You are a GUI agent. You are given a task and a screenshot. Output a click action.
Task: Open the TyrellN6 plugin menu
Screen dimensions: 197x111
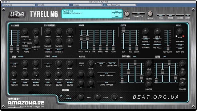53,5
